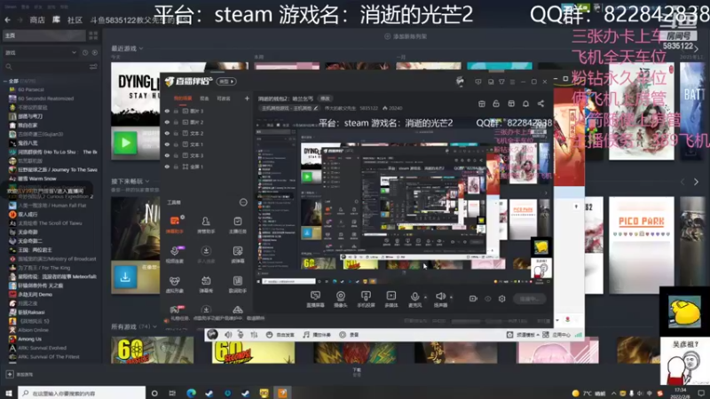Expand the 接下来畅玩 shelf dropdown
710x399 pixels.
[x=147, y=181]
